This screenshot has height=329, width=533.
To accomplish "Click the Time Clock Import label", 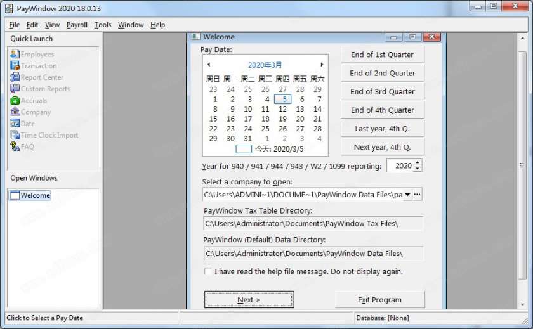I will point(49,135).
